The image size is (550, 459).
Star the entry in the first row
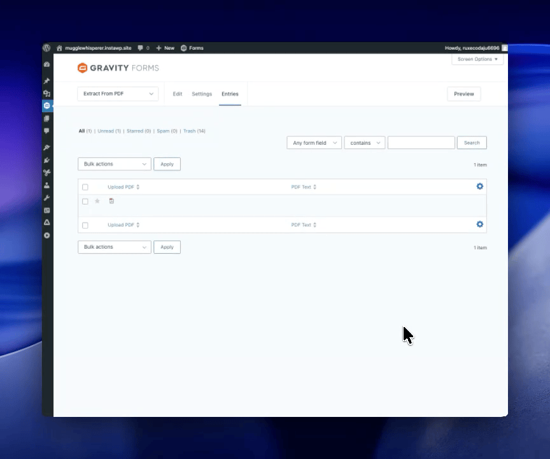tap(97, 201)
